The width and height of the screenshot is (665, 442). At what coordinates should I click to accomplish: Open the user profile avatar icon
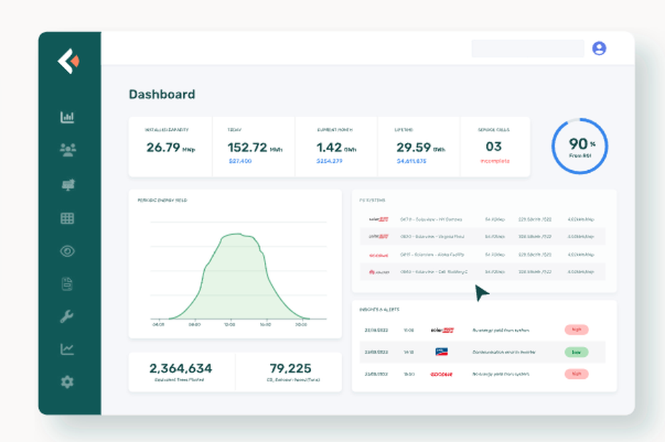coord(599,49)
